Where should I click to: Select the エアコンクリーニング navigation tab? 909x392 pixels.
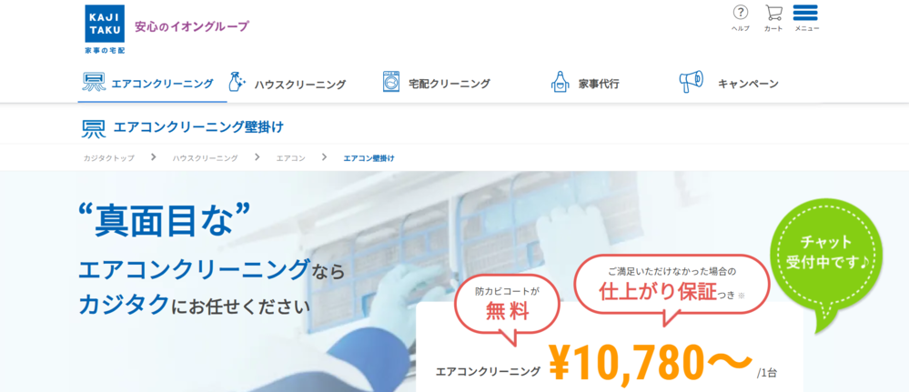point(153,84)
